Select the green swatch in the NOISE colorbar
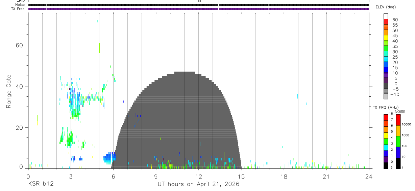Screen dimensions: 415x191 [x=398, y=141]
